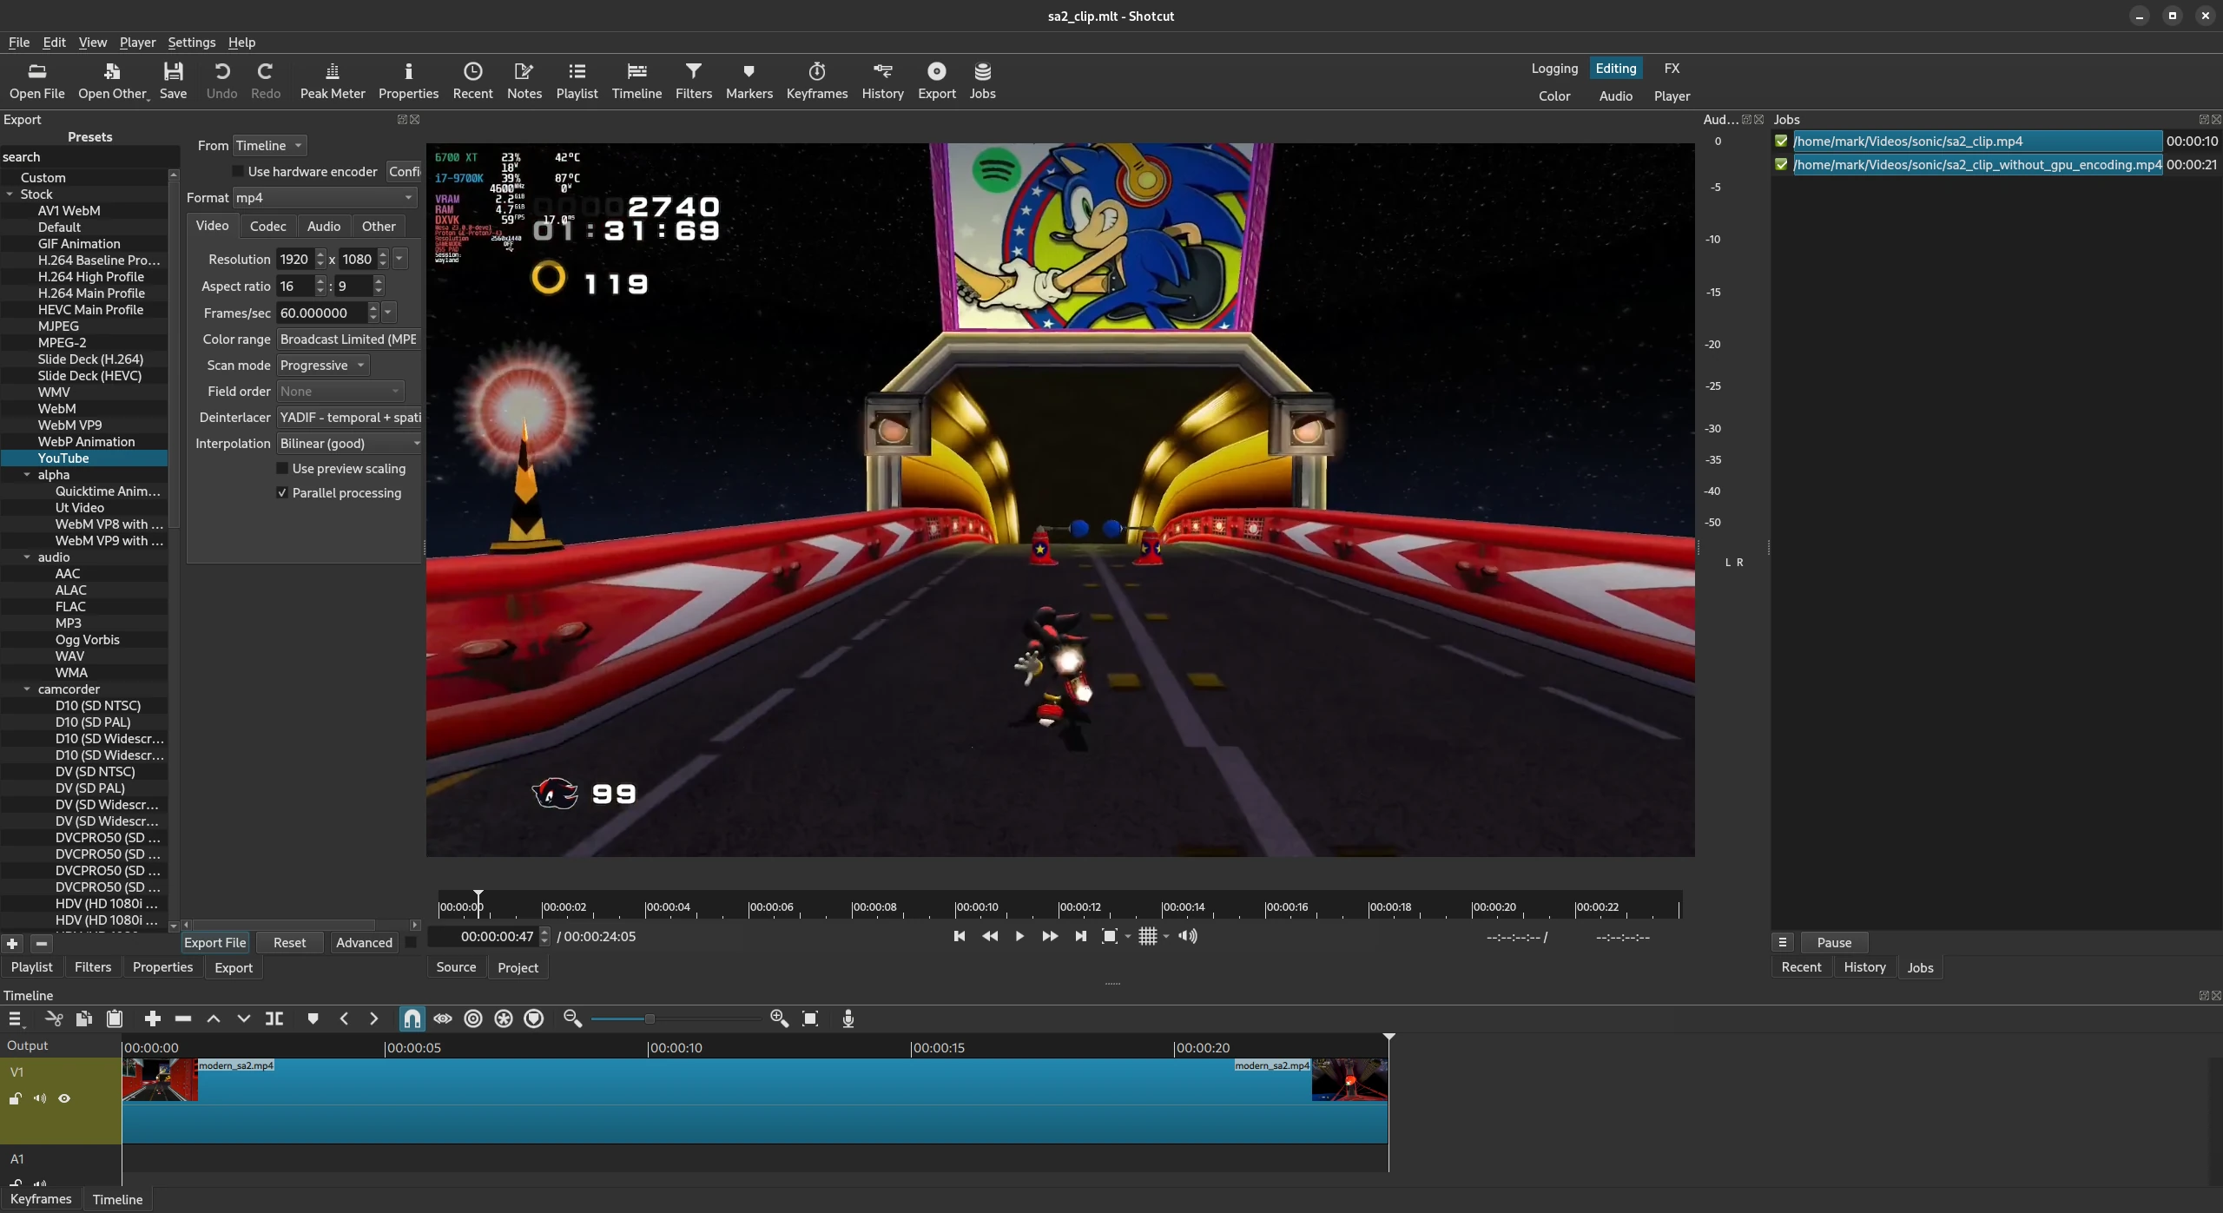
Task: Zoom timeline out with magnifier minus
Action: point(572,1019)
